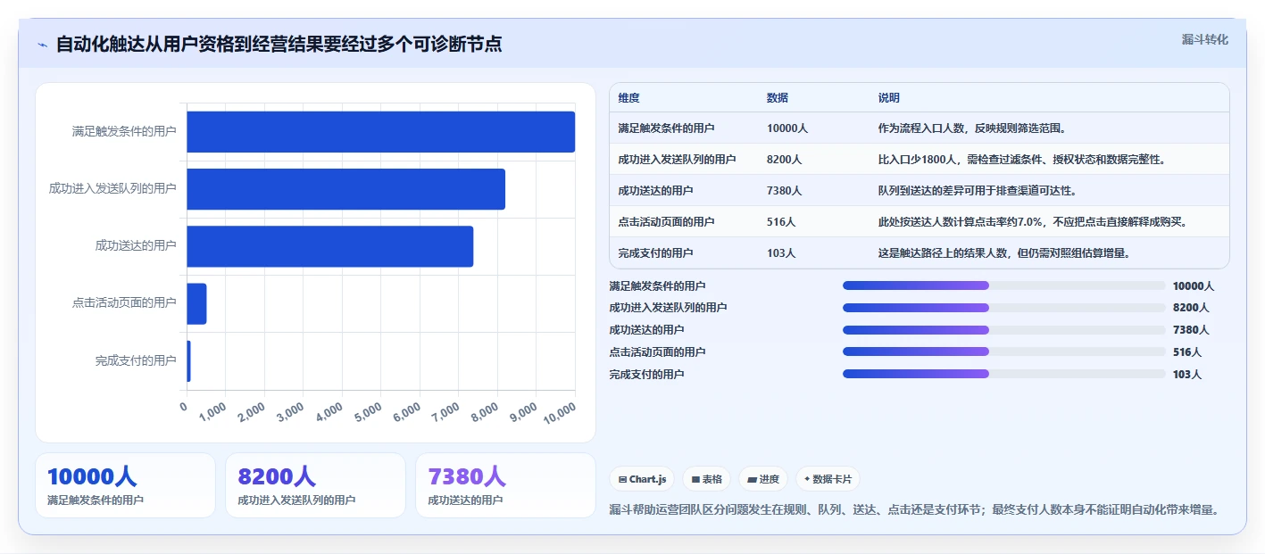Click the 10000人 stat card
1265x554 pixels.
coord(125,485)
